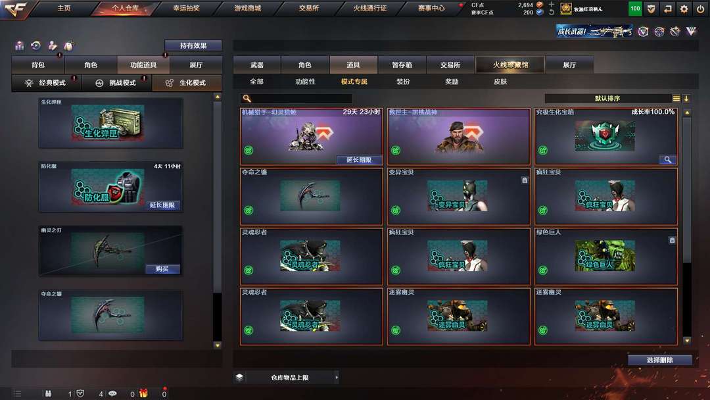
Task: Click the magnifier on 究极生化宝箱 item
Action: point(667,159)
